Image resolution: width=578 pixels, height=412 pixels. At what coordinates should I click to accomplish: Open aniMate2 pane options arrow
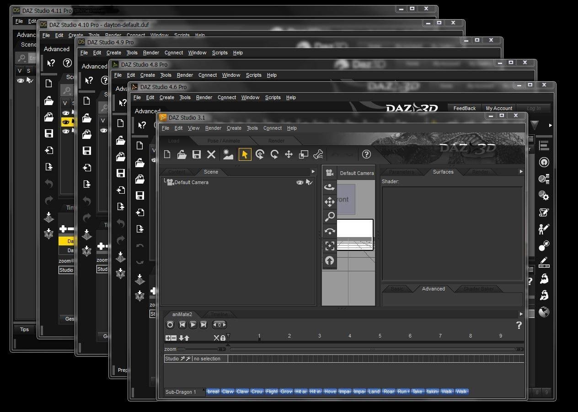tap(521, 314)
